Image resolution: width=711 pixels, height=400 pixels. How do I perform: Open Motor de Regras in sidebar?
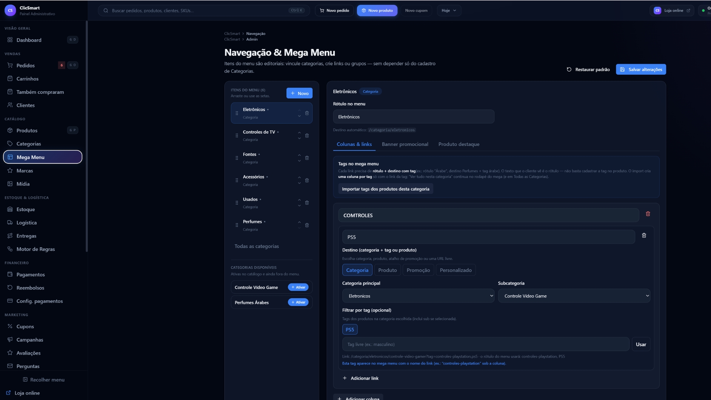43,249
